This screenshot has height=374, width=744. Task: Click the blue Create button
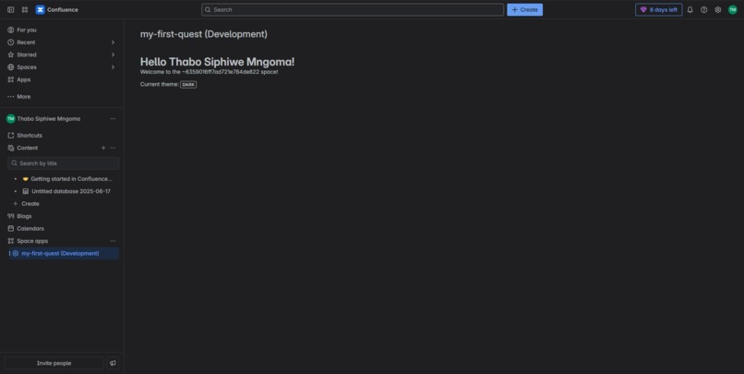tap(525, 9)
